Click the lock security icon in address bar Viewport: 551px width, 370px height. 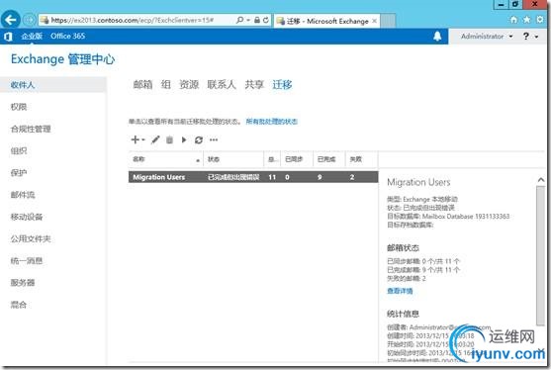pos(257,20)
